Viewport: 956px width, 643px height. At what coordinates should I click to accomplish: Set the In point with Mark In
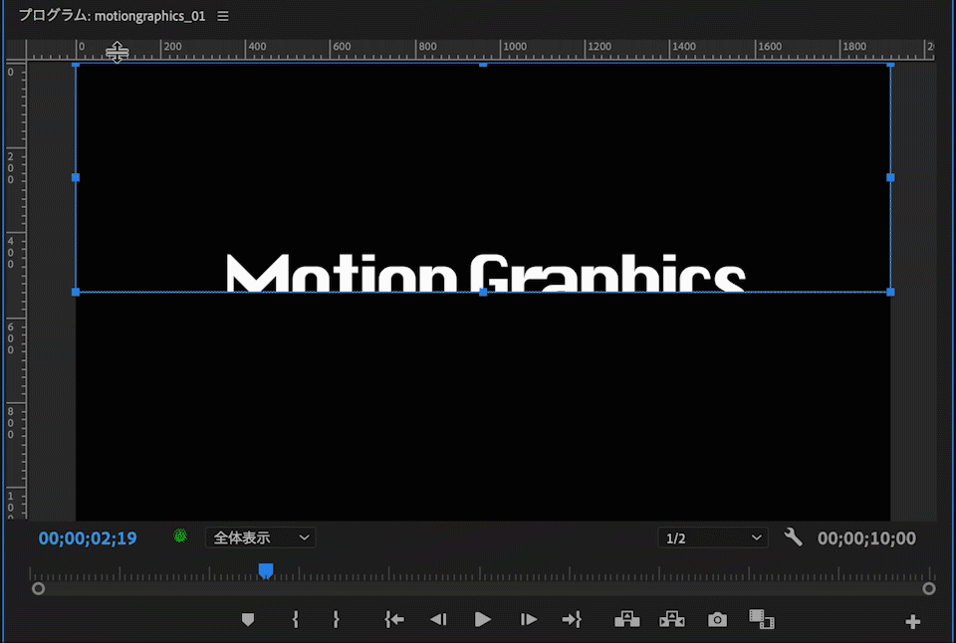(x=295, y=620)
